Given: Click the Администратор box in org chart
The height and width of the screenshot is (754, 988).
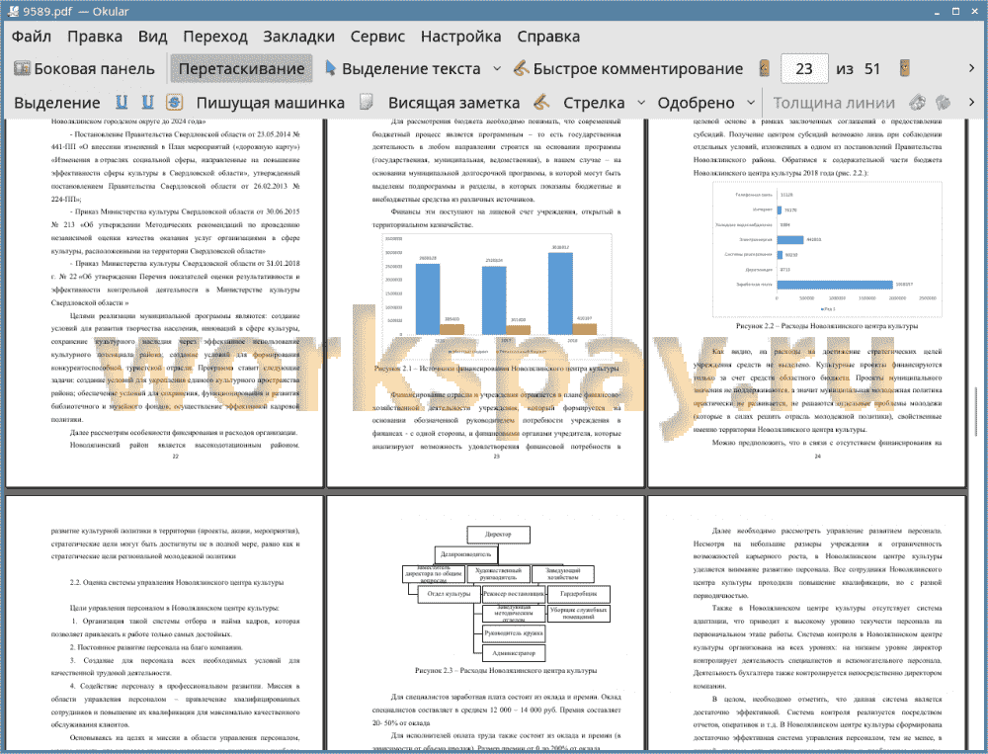Looking at the screenshot, I should tap(514, 653).
